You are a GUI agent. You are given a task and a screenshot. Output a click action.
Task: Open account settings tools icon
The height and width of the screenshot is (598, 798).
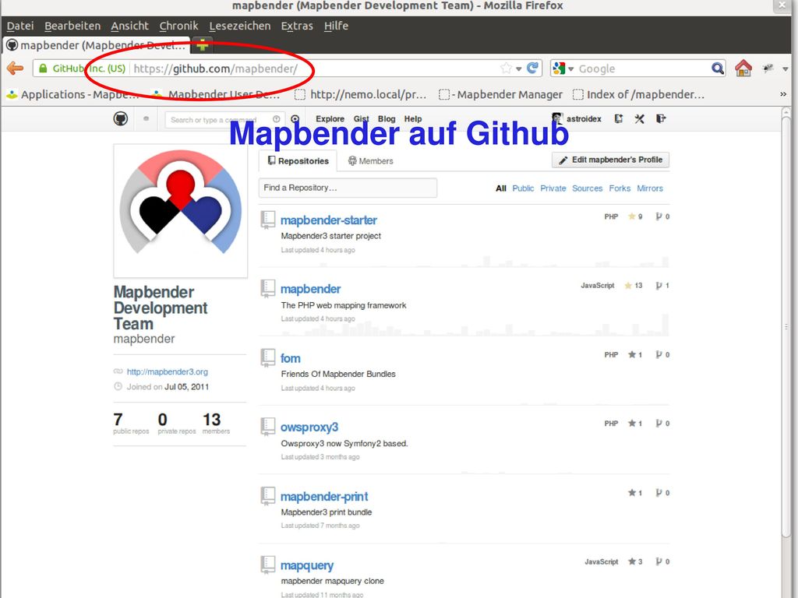[640, 119]
